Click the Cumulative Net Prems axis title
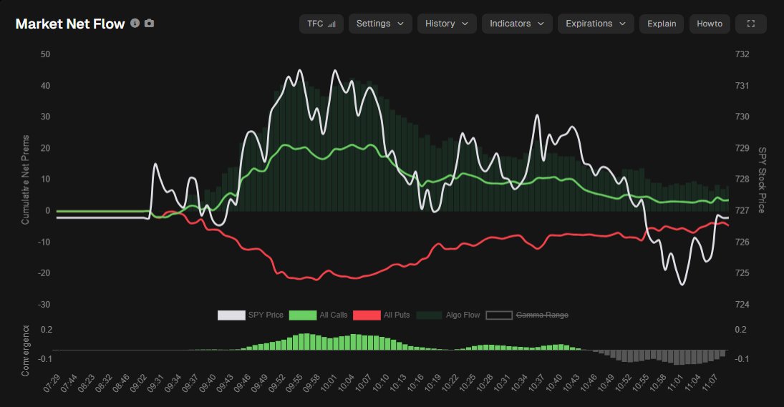Viewport: 784px width, 407px height. (x=25, y=180)
